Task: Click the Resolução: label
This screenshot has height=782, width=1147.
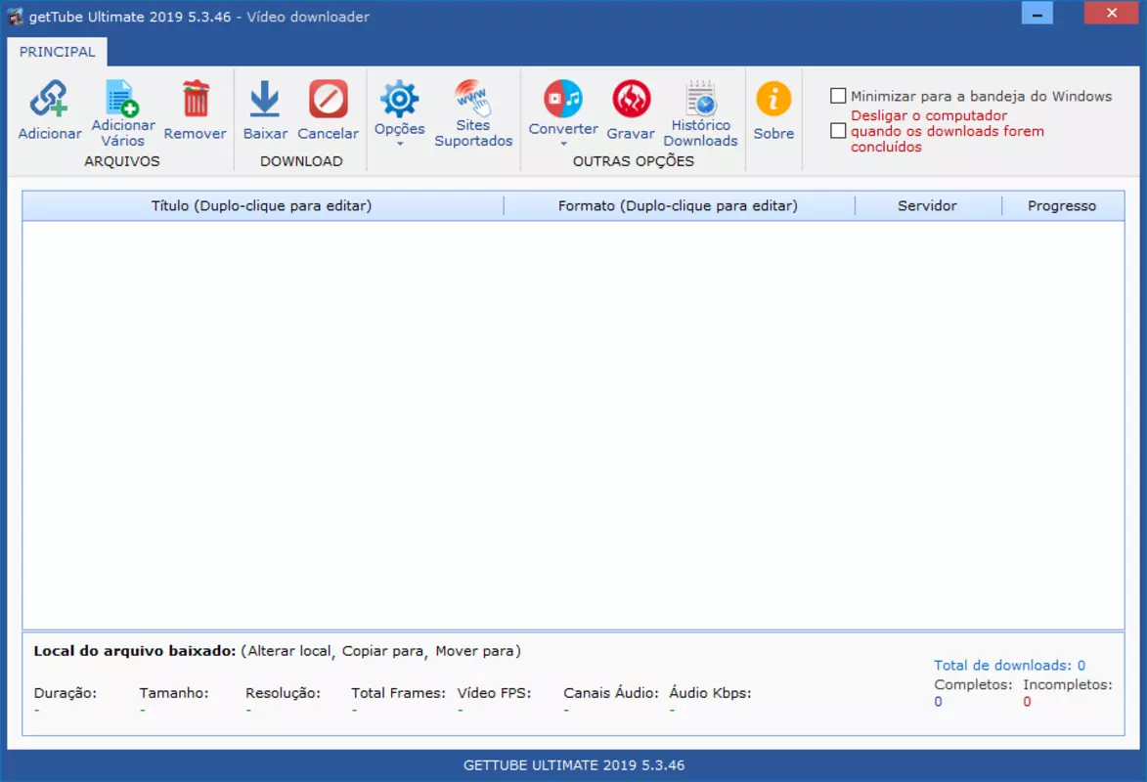Action: (284, 693)
